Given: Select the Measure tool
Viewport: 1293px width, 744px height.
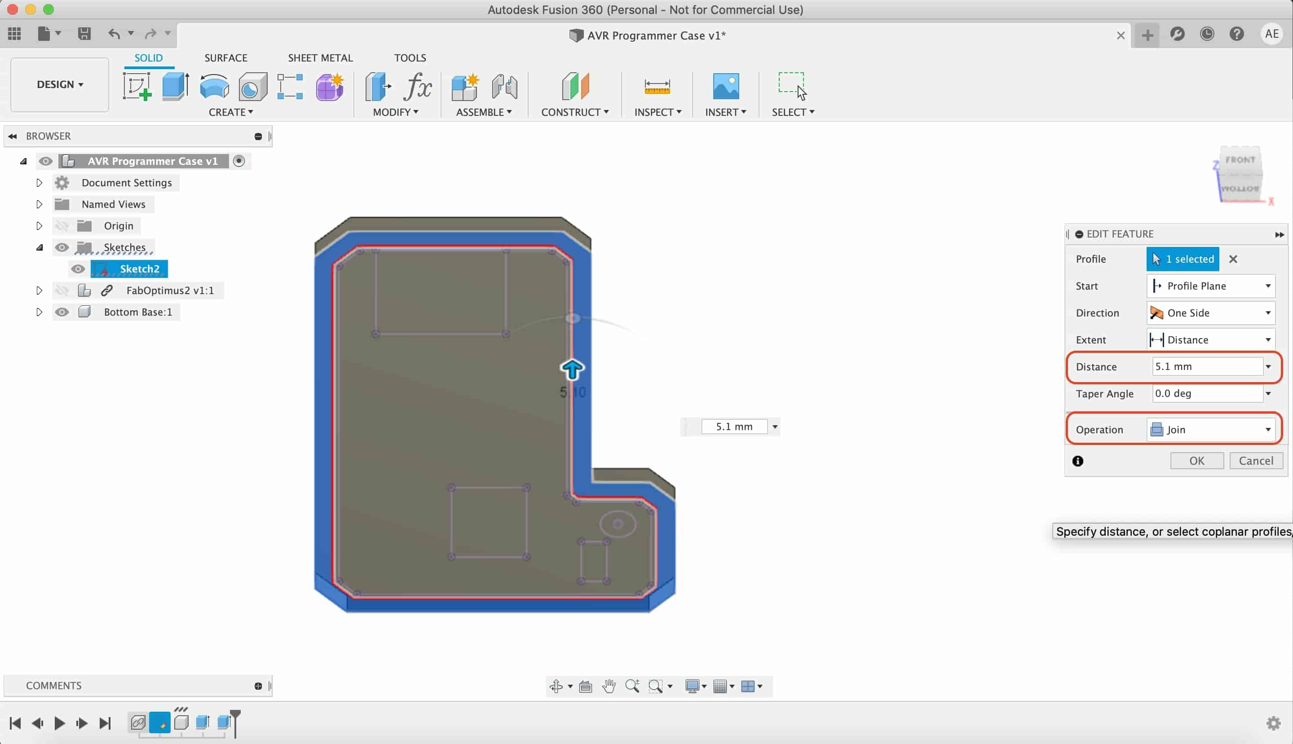Looking at the screenshot, I should point(657,86).
